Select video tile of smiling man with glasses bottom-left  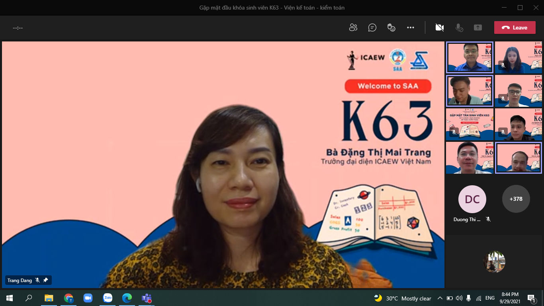tap(470, 158)
